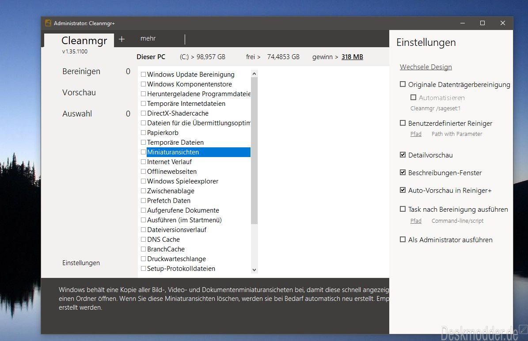The height and width of the screenshot is (341, 528).
Task: Check Als Administrator ausführen
Action: coord(403,240)
